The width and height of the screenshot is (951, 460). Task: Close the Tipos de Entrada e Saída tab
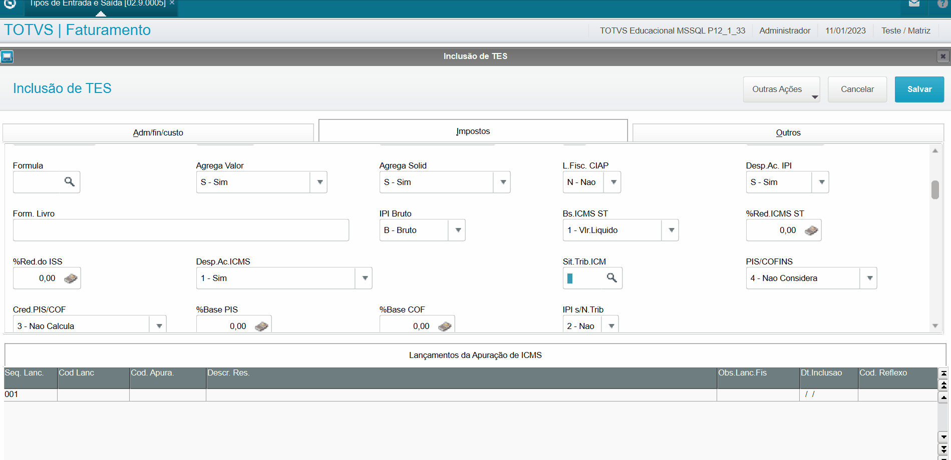tap(172, 2)
